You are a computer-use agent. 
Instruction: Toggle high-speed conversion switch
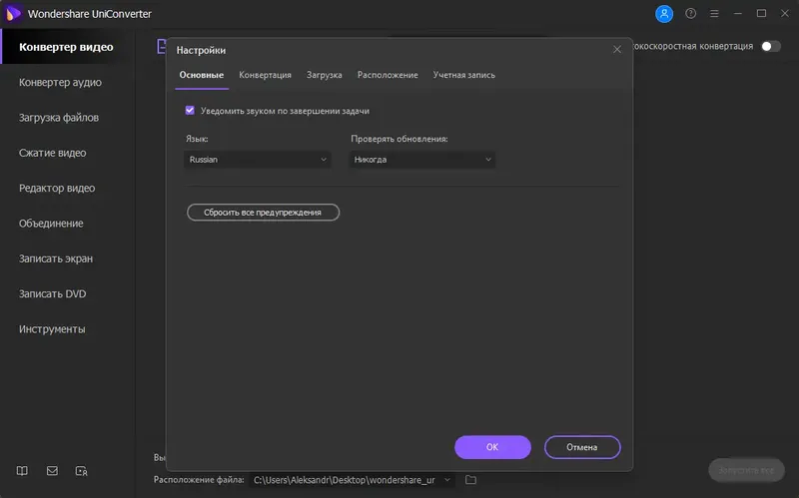click(x=770, y=46)
